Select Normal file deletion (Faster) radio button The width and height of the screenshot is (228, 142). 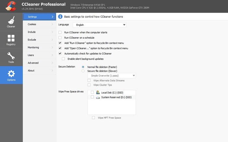[x=83, y=67]
